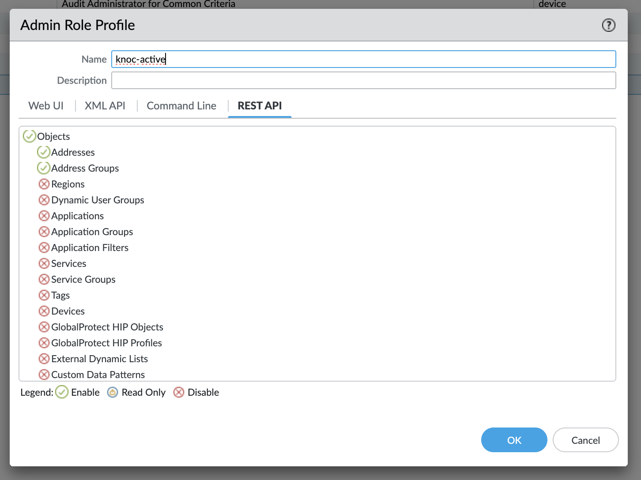
Task: Toggle the Objects enable status icon
Action: pos(29,136)
